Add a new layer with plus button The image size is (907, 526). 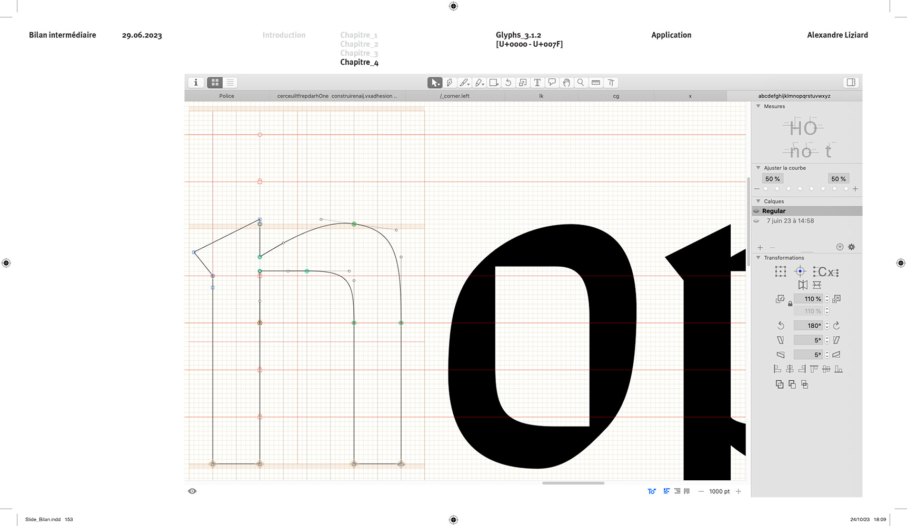[760, 248]
